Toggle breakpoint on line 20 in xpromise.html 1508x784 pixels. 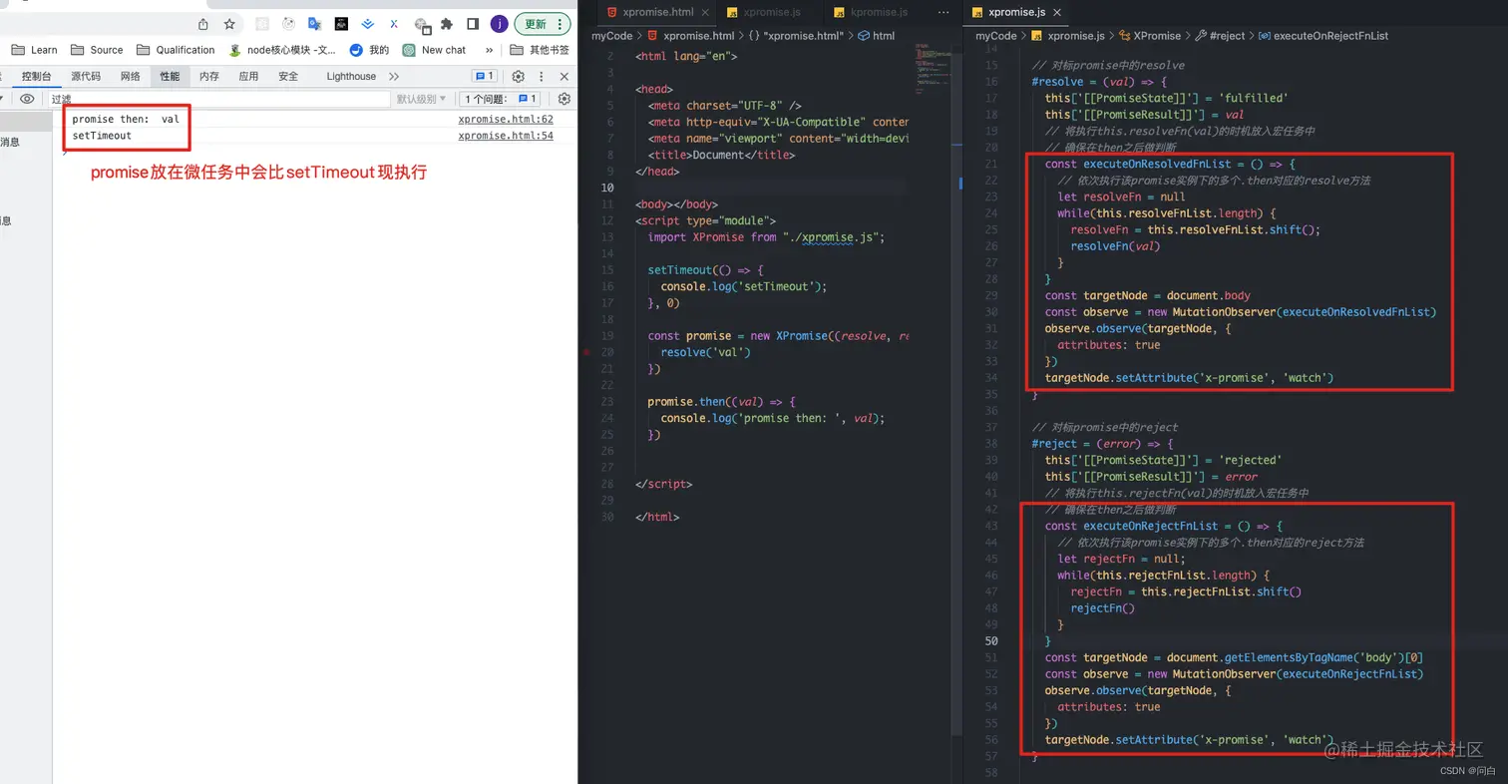(x=587, y=352)
